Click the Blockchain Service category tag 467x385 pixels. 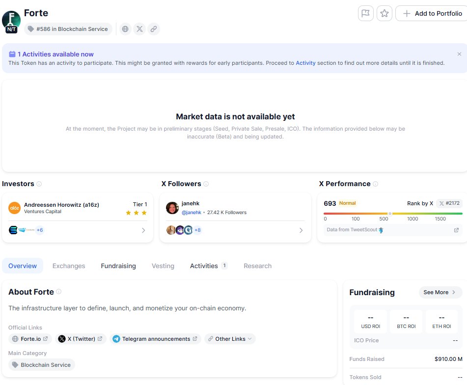click(x=42, y=365)
